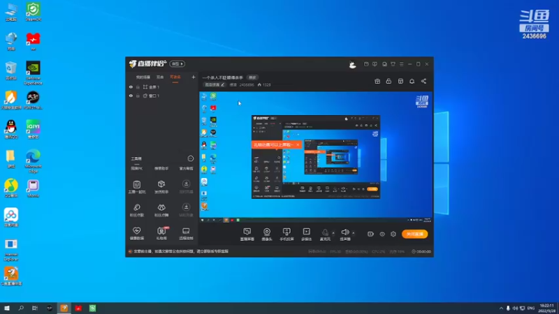Toggle the lock on 全屏 1 source
This screenshot has height=314, width=559.
click(138, 87)
